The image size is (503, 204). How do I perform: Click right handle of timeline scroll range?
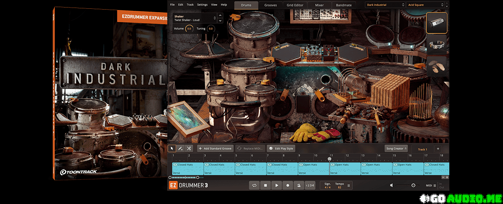pyautogui.click(x=198, y=177)
